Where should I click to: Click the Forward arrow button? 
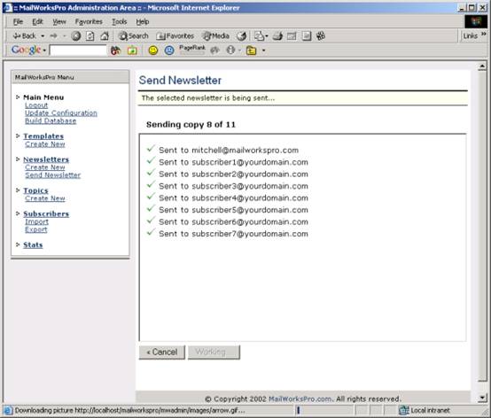(53, 36)
